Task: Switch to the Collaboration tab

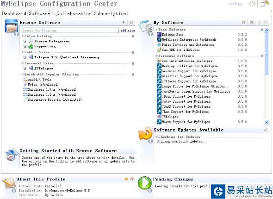Action: point(74,13)
